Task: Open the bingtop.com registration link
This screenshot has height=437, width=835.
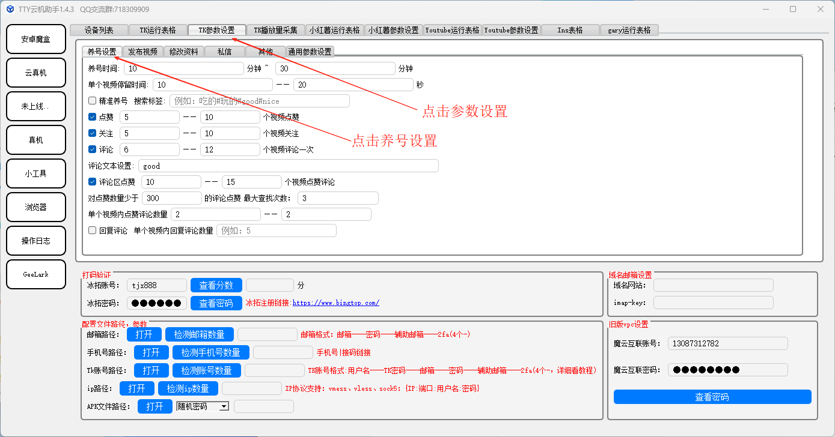Action: point(335,303)
